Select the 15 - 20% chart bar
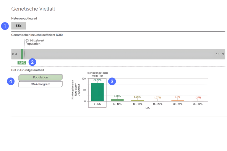 tap(158, 101)
